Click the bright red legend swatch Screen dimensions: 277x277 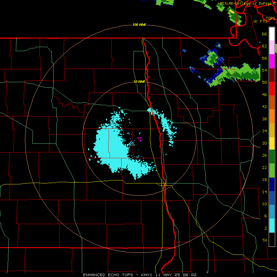coord(272,89)
